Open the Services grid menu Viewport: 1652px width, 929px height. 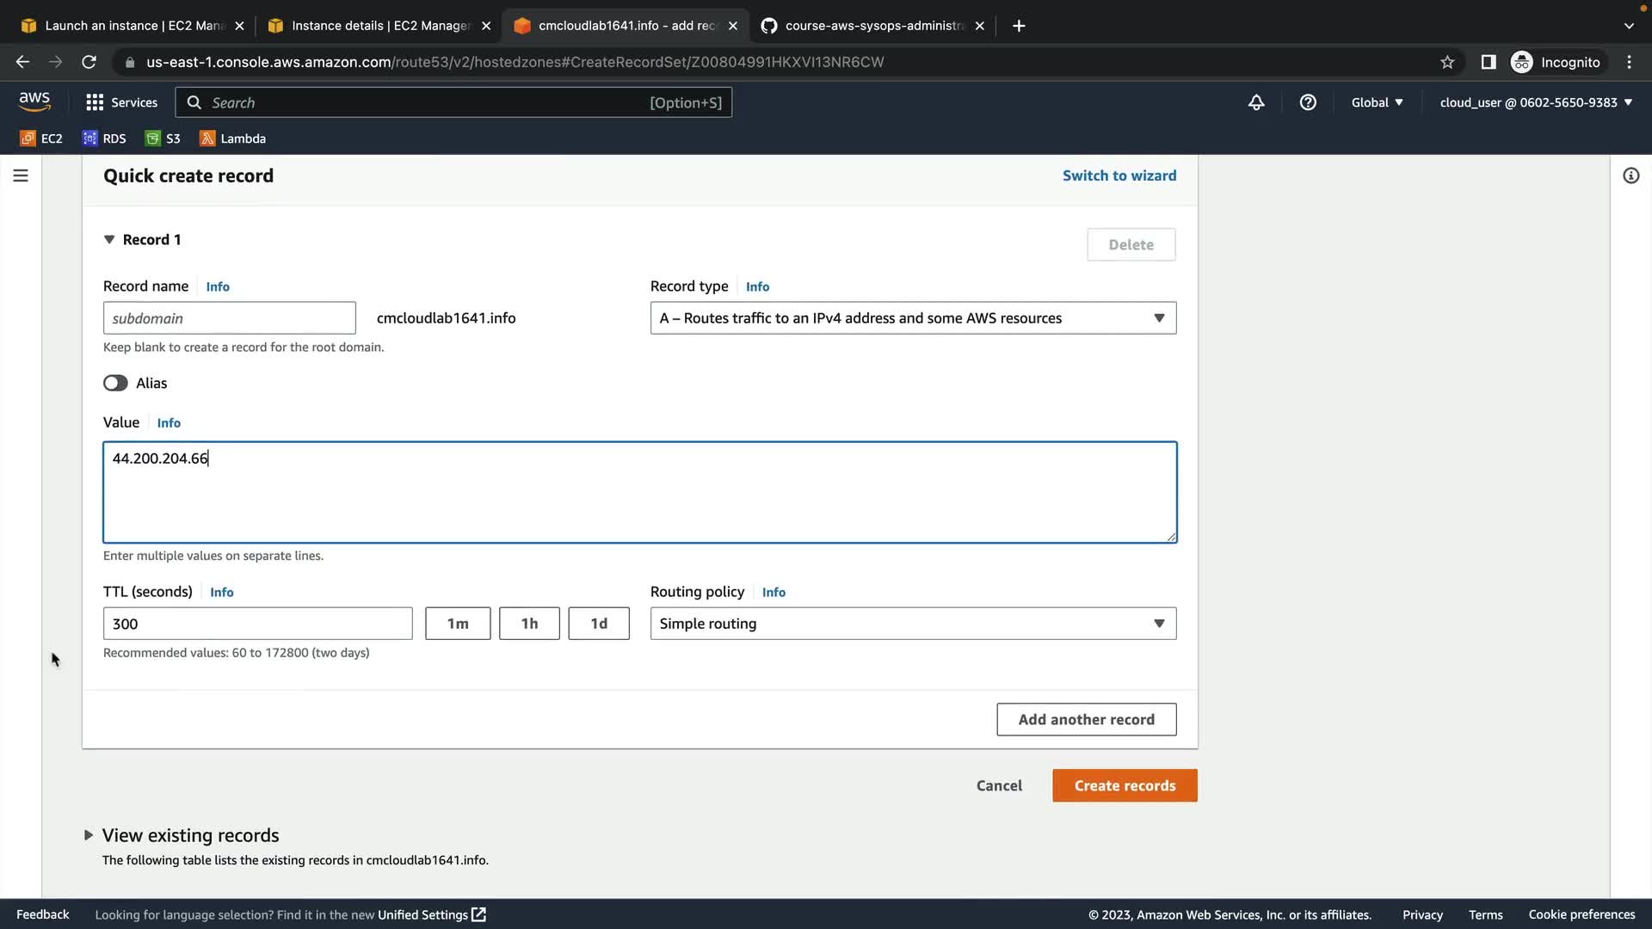point(121,102)
